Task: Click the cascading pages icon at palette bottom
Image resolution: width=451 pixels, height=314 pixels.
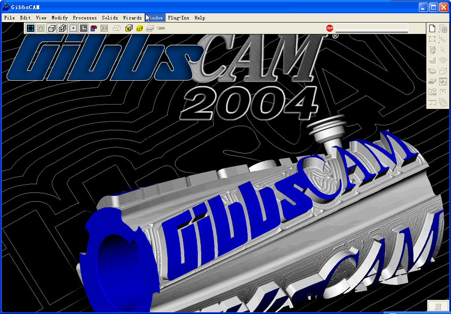Action: click(443, 103)
